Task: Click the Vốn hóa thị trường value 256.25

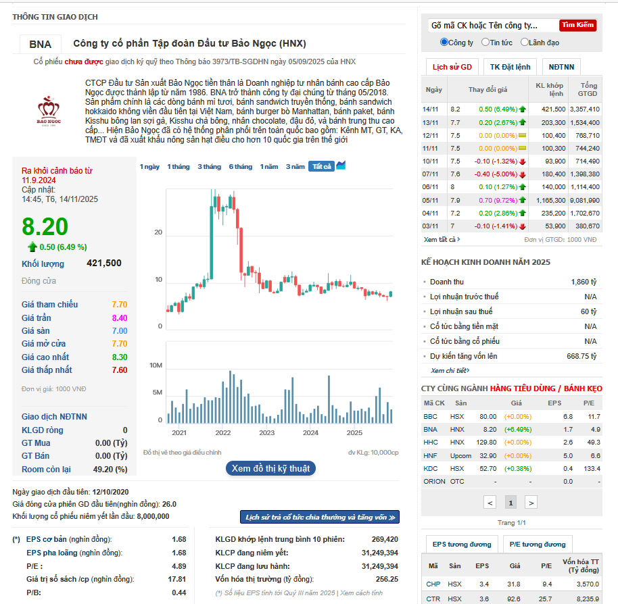Action: tap(387, 579)
